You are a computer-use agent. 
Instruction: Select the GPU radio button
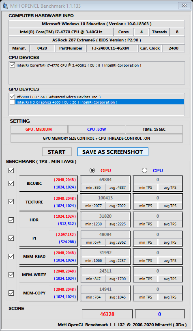point(92,170)
